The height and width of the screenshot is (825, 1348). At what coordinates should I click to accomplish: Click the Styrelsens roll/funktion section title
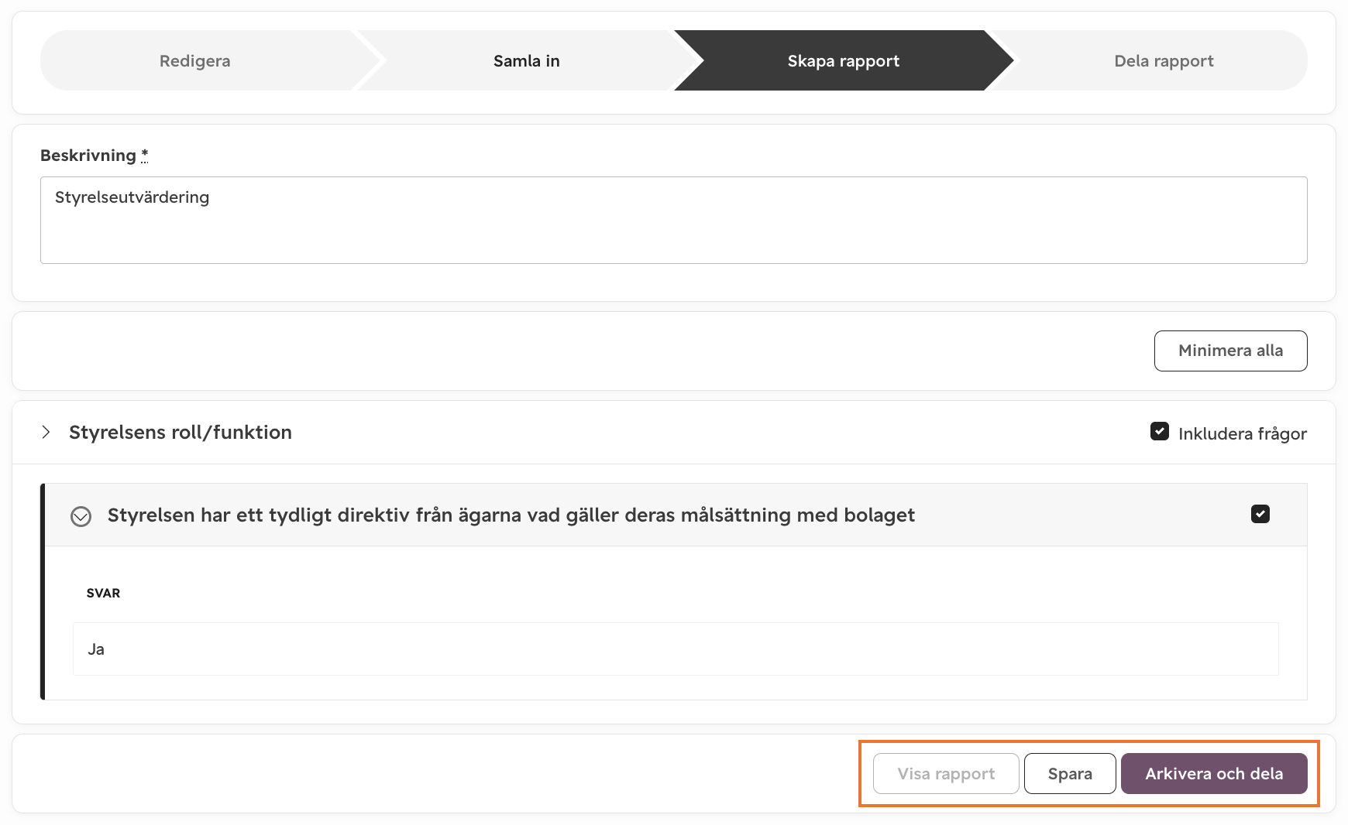click(181, 433)
